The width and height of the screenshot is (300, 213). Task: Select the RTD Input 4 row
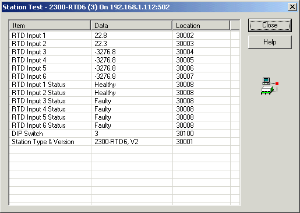pyautogui.click(x=124, y=60)
